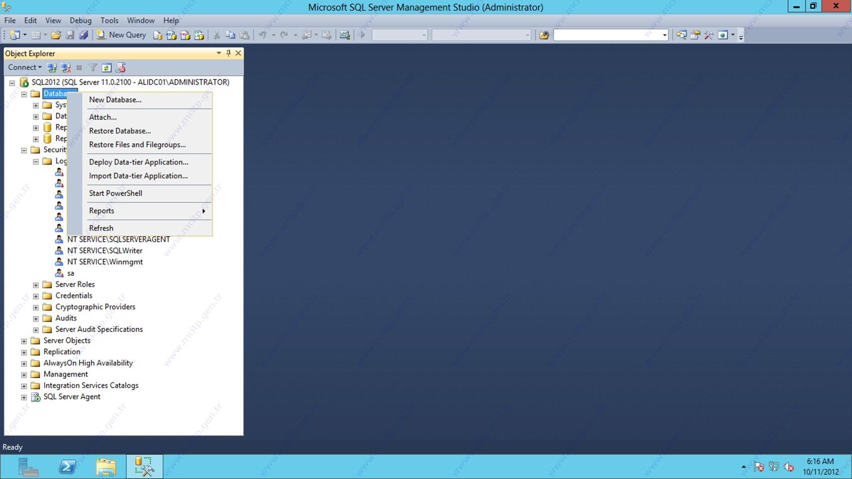Select the SQL Server Agent node
The width and height of the screenshot is (852, 479).
pyautogui.click(x=72, y=397)
